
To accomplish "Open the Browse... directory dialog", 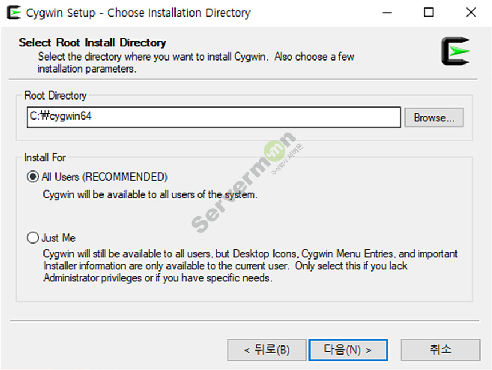I will point(434,118).
